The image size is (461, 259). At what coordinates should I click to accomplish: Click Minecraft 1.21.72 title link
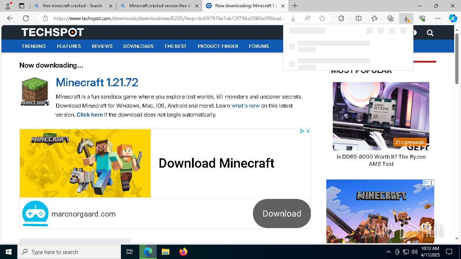[97, 82]
